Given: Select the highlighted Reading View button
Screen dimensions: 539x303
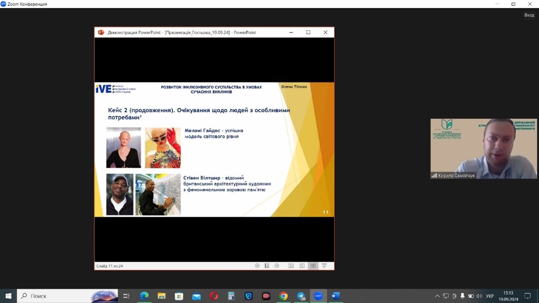Looking at the screenshot, I should pyautogui.click(x=313, y=266).
